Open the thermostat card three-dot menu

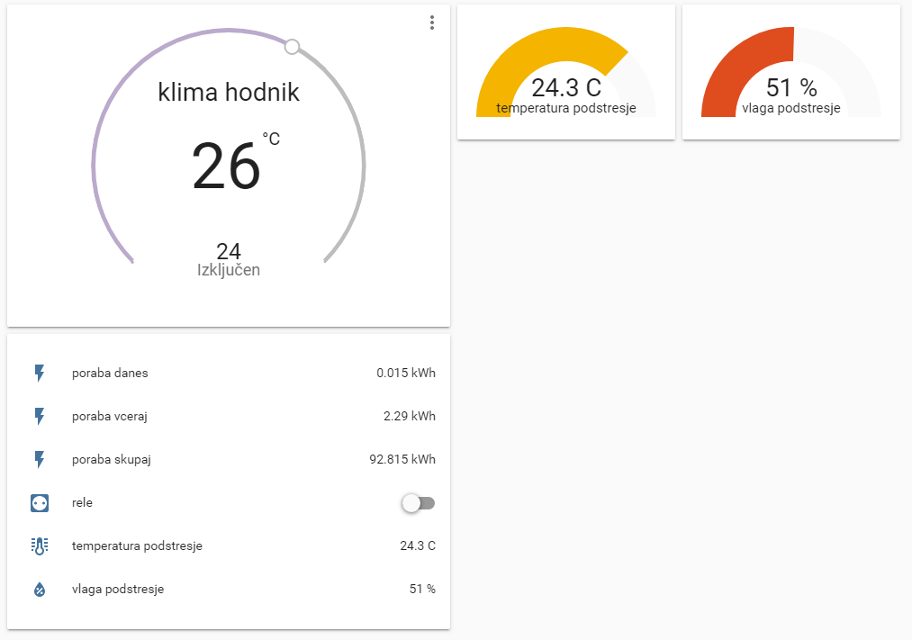click(x=432, y=23)
